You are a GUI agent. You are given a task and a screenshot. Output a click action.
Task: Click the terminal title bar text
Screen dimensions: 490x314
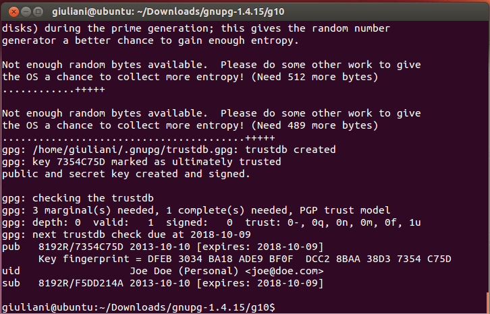click(168, 12)
